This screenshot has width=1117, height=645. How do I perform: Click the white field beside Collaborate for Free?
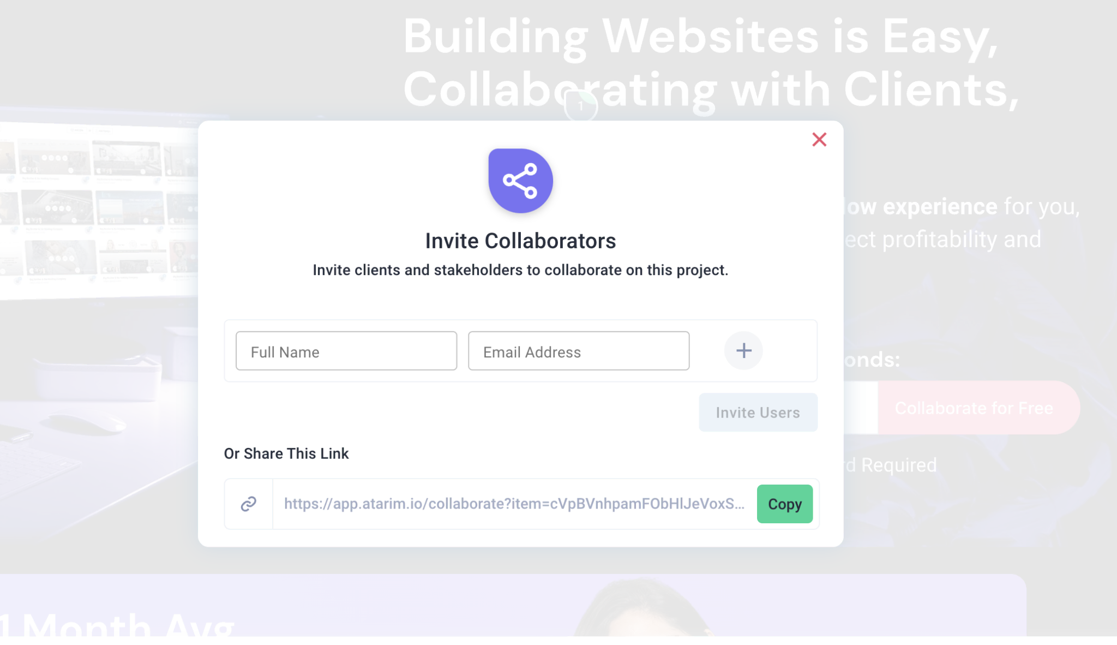click(861, 408)
